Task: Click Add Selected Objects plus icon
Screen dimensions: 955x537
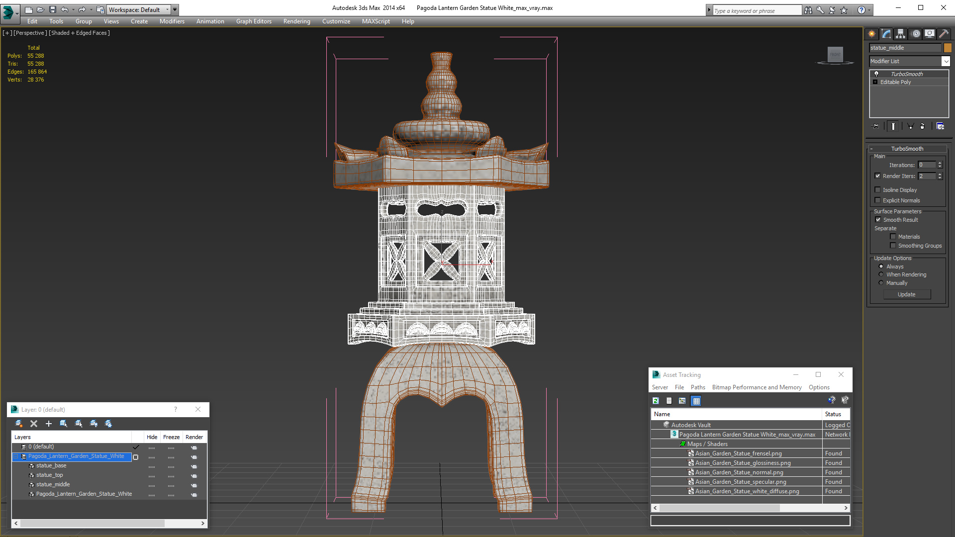Action: (x=49, y=424)
